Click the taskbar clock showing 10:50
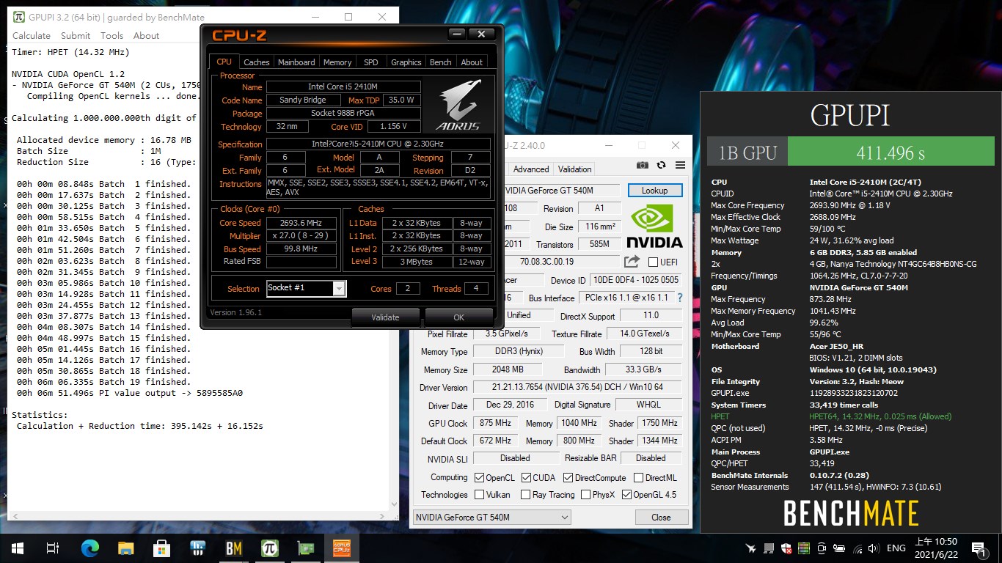 pyautogui.click(x=935, y=548)
